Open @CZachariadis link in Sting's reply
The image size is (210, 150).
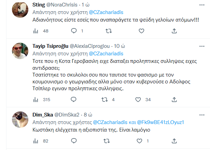(x=106, y=12)
